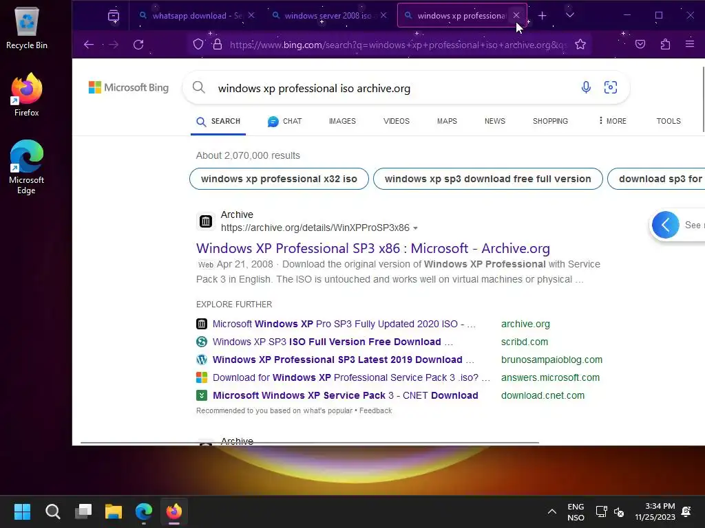Click the page vertical scrollbar

click(703, 99)
